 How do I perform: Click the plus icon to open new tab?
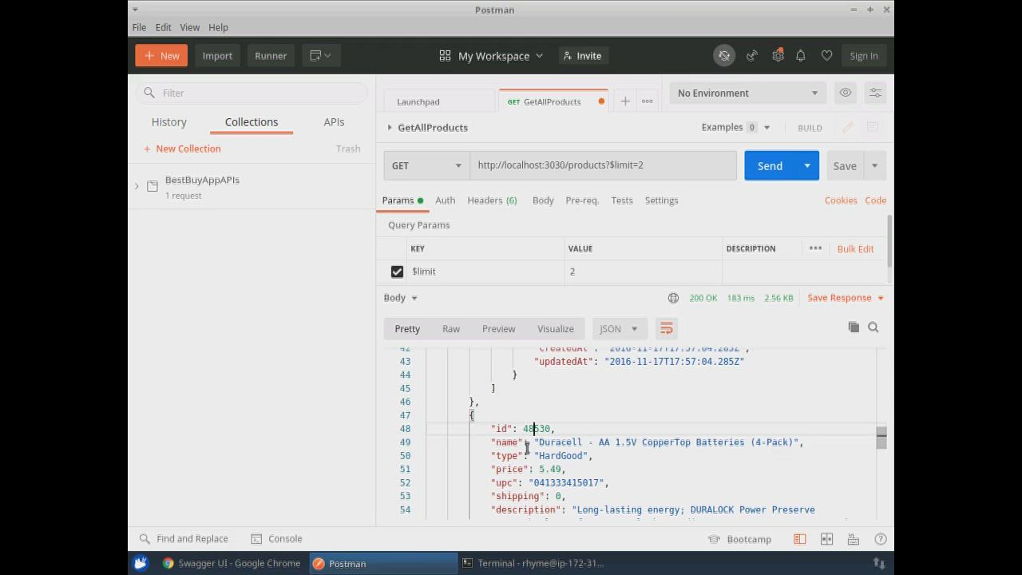tap(625, 101)
